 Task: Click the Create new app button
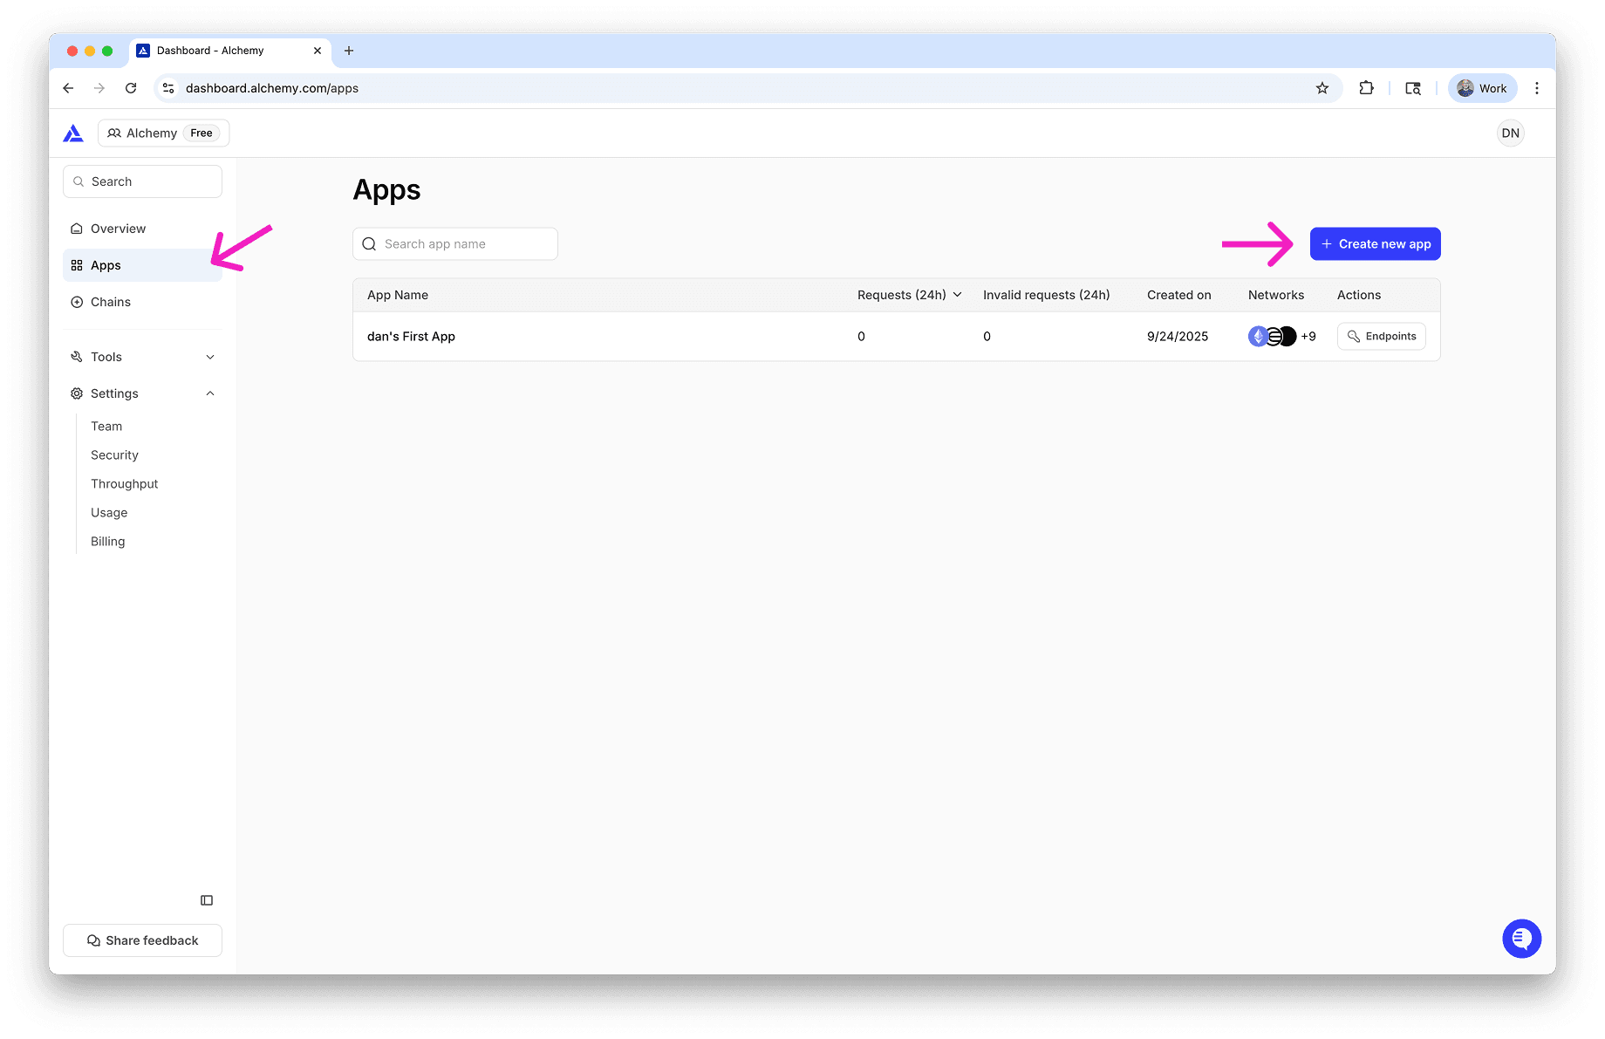click(x=1375, y=243)
